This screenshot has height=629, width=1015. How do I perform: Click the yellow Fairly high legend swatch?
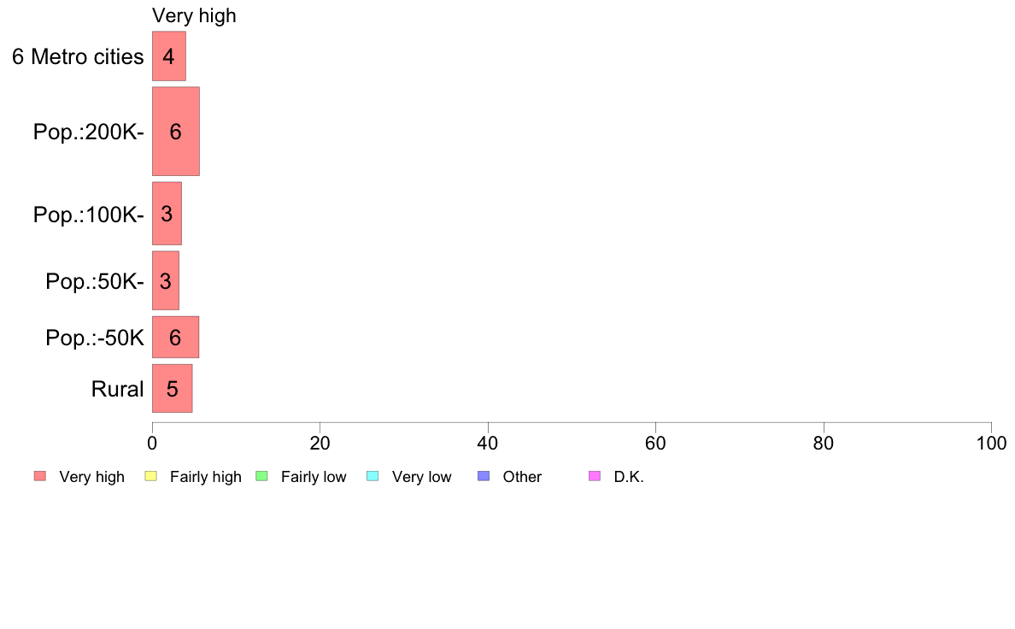pyautogui.click(x=151, y=476)
